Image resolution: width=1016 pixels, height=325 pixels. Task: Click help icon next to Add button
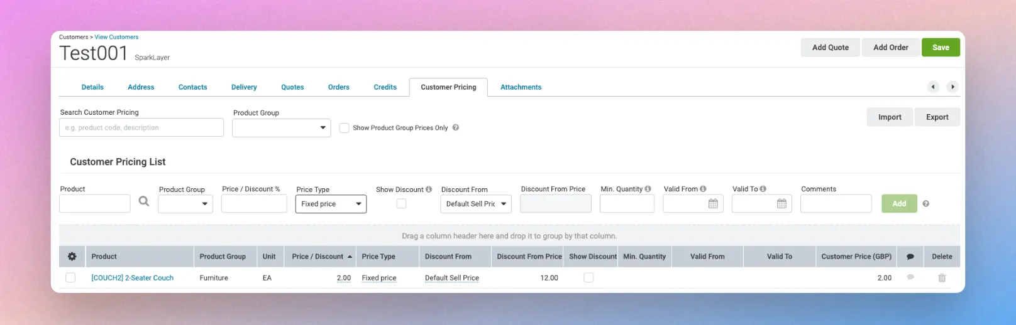925,204
